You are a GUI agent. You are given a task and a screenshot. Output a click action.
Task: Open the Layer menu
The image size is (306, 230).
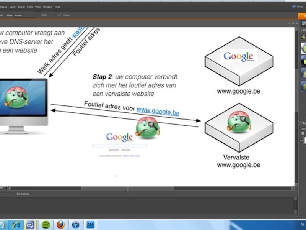(x=13, y=7)
